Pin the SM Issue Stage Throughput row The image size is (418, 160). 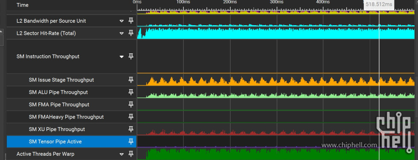(x=131, y=80)
